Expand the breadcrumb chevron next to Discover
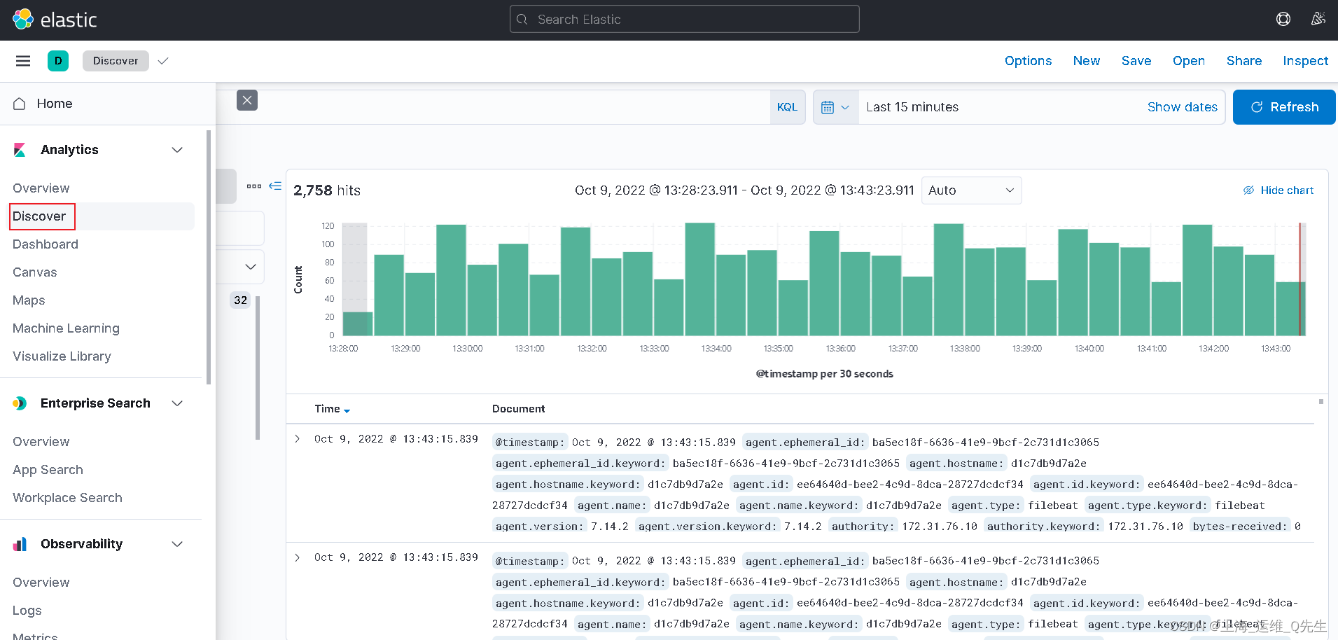This screenshot has height=640, width=1338. [163, 61]
